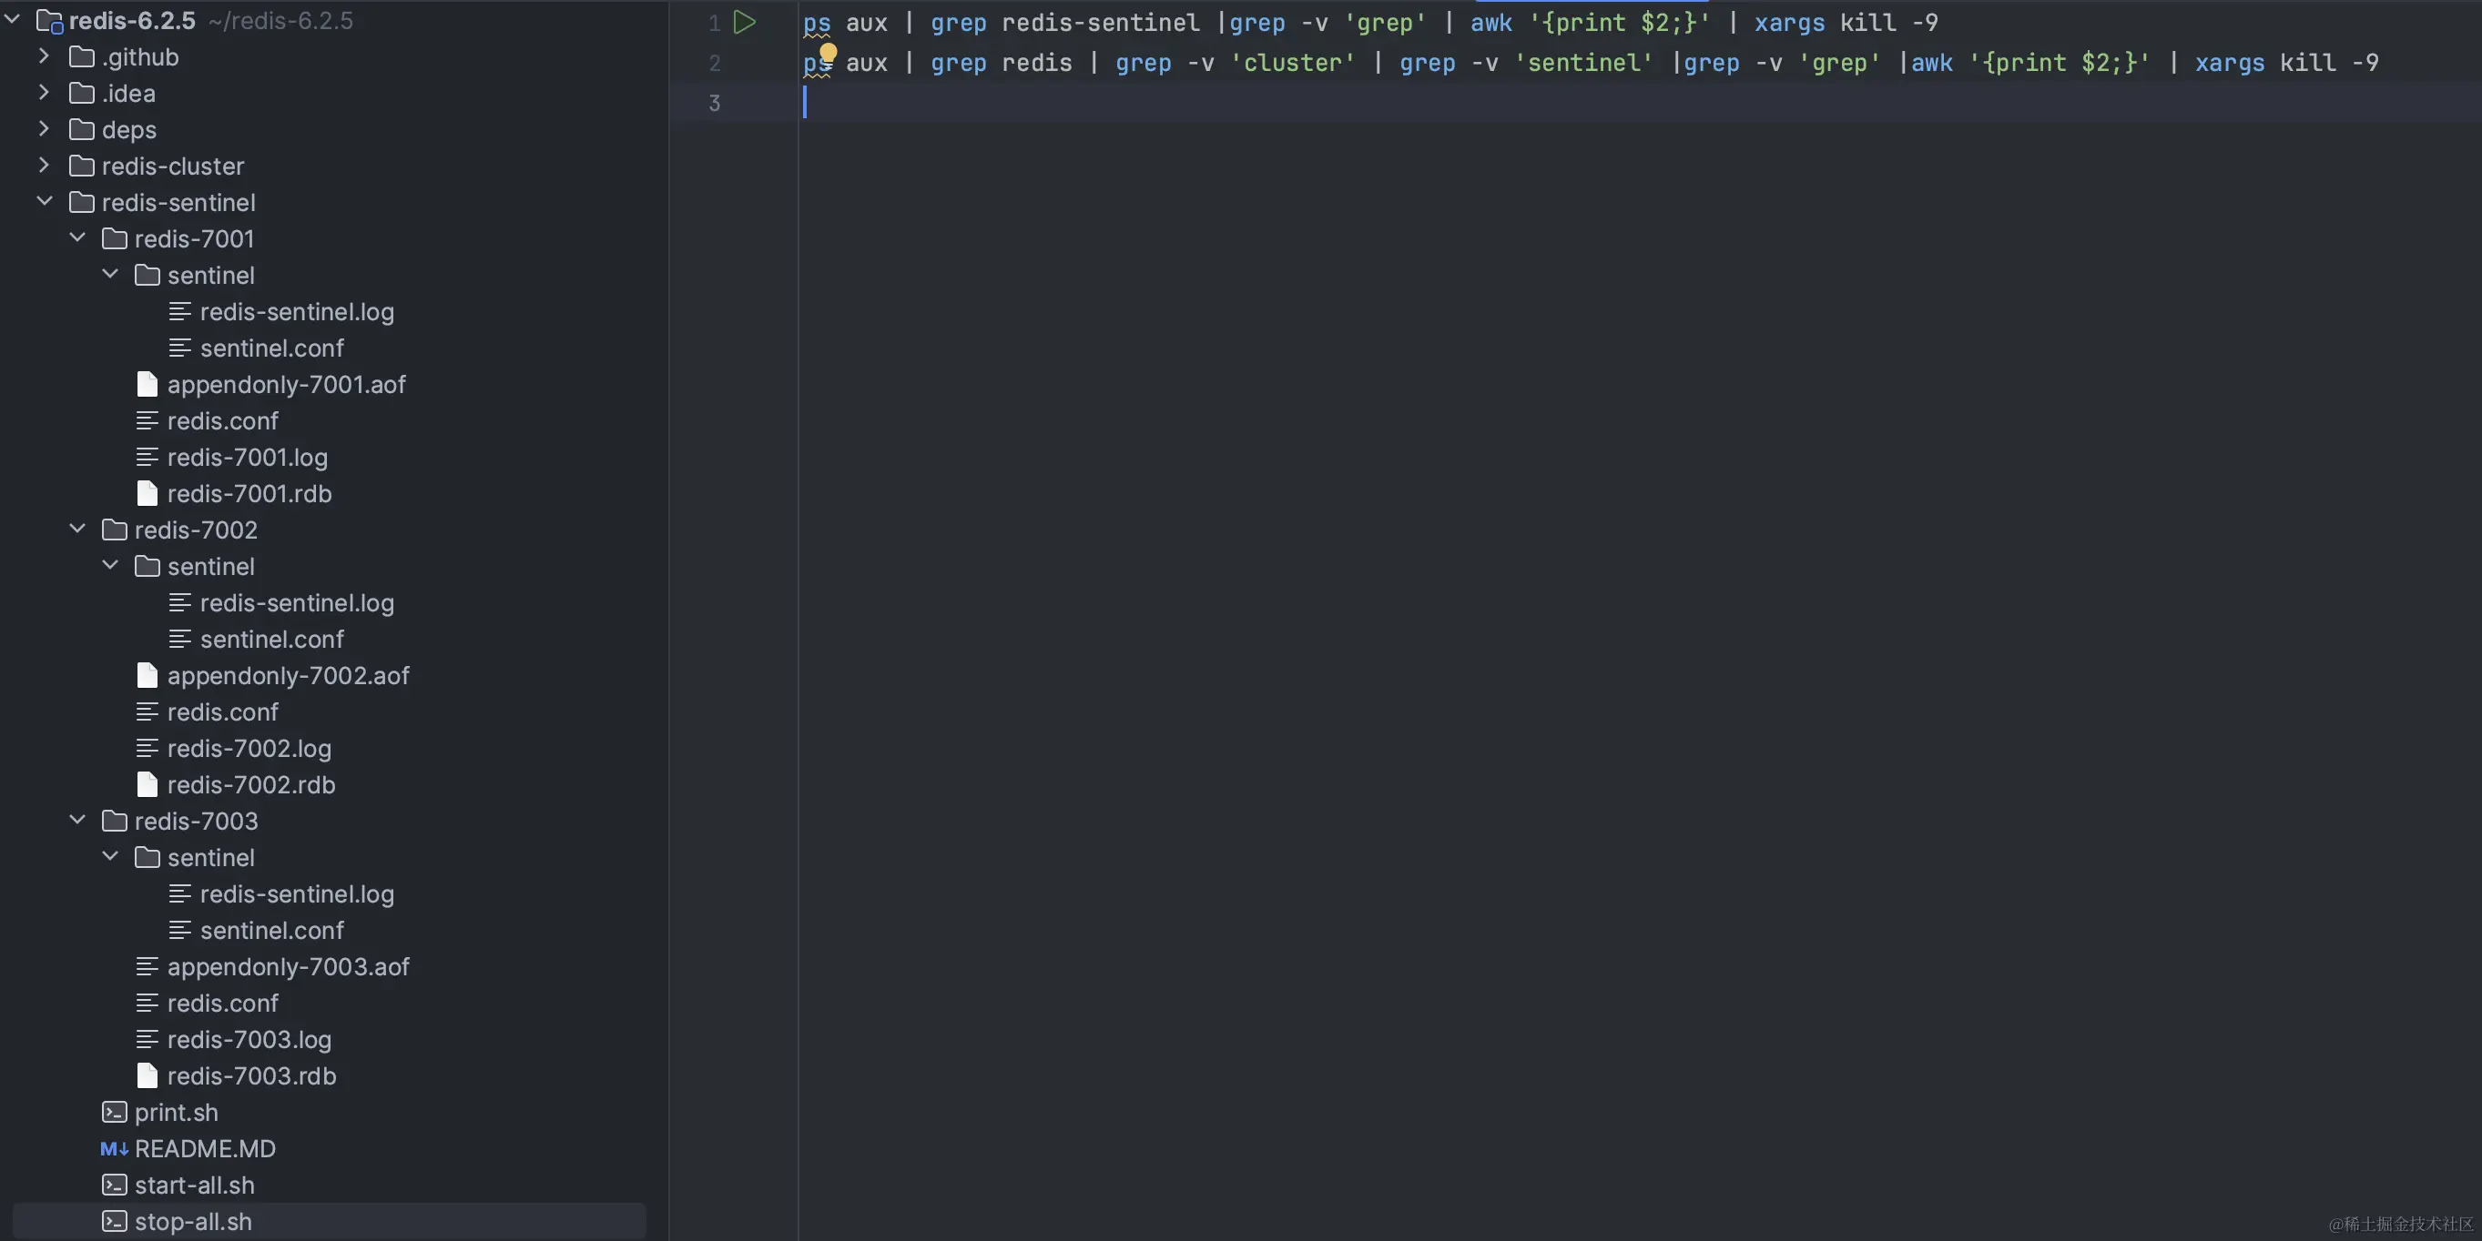Click line number 2 in gutter
2482x1241 pixels.
tap(714, 63)
